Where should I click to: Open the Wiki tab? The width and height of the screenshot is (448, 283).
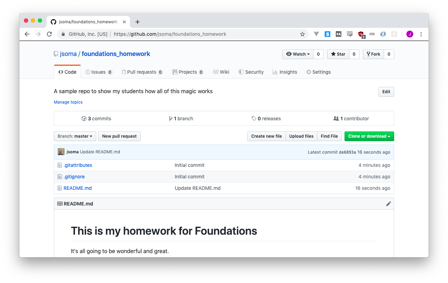pyautogui.click(x=221, y=72)
